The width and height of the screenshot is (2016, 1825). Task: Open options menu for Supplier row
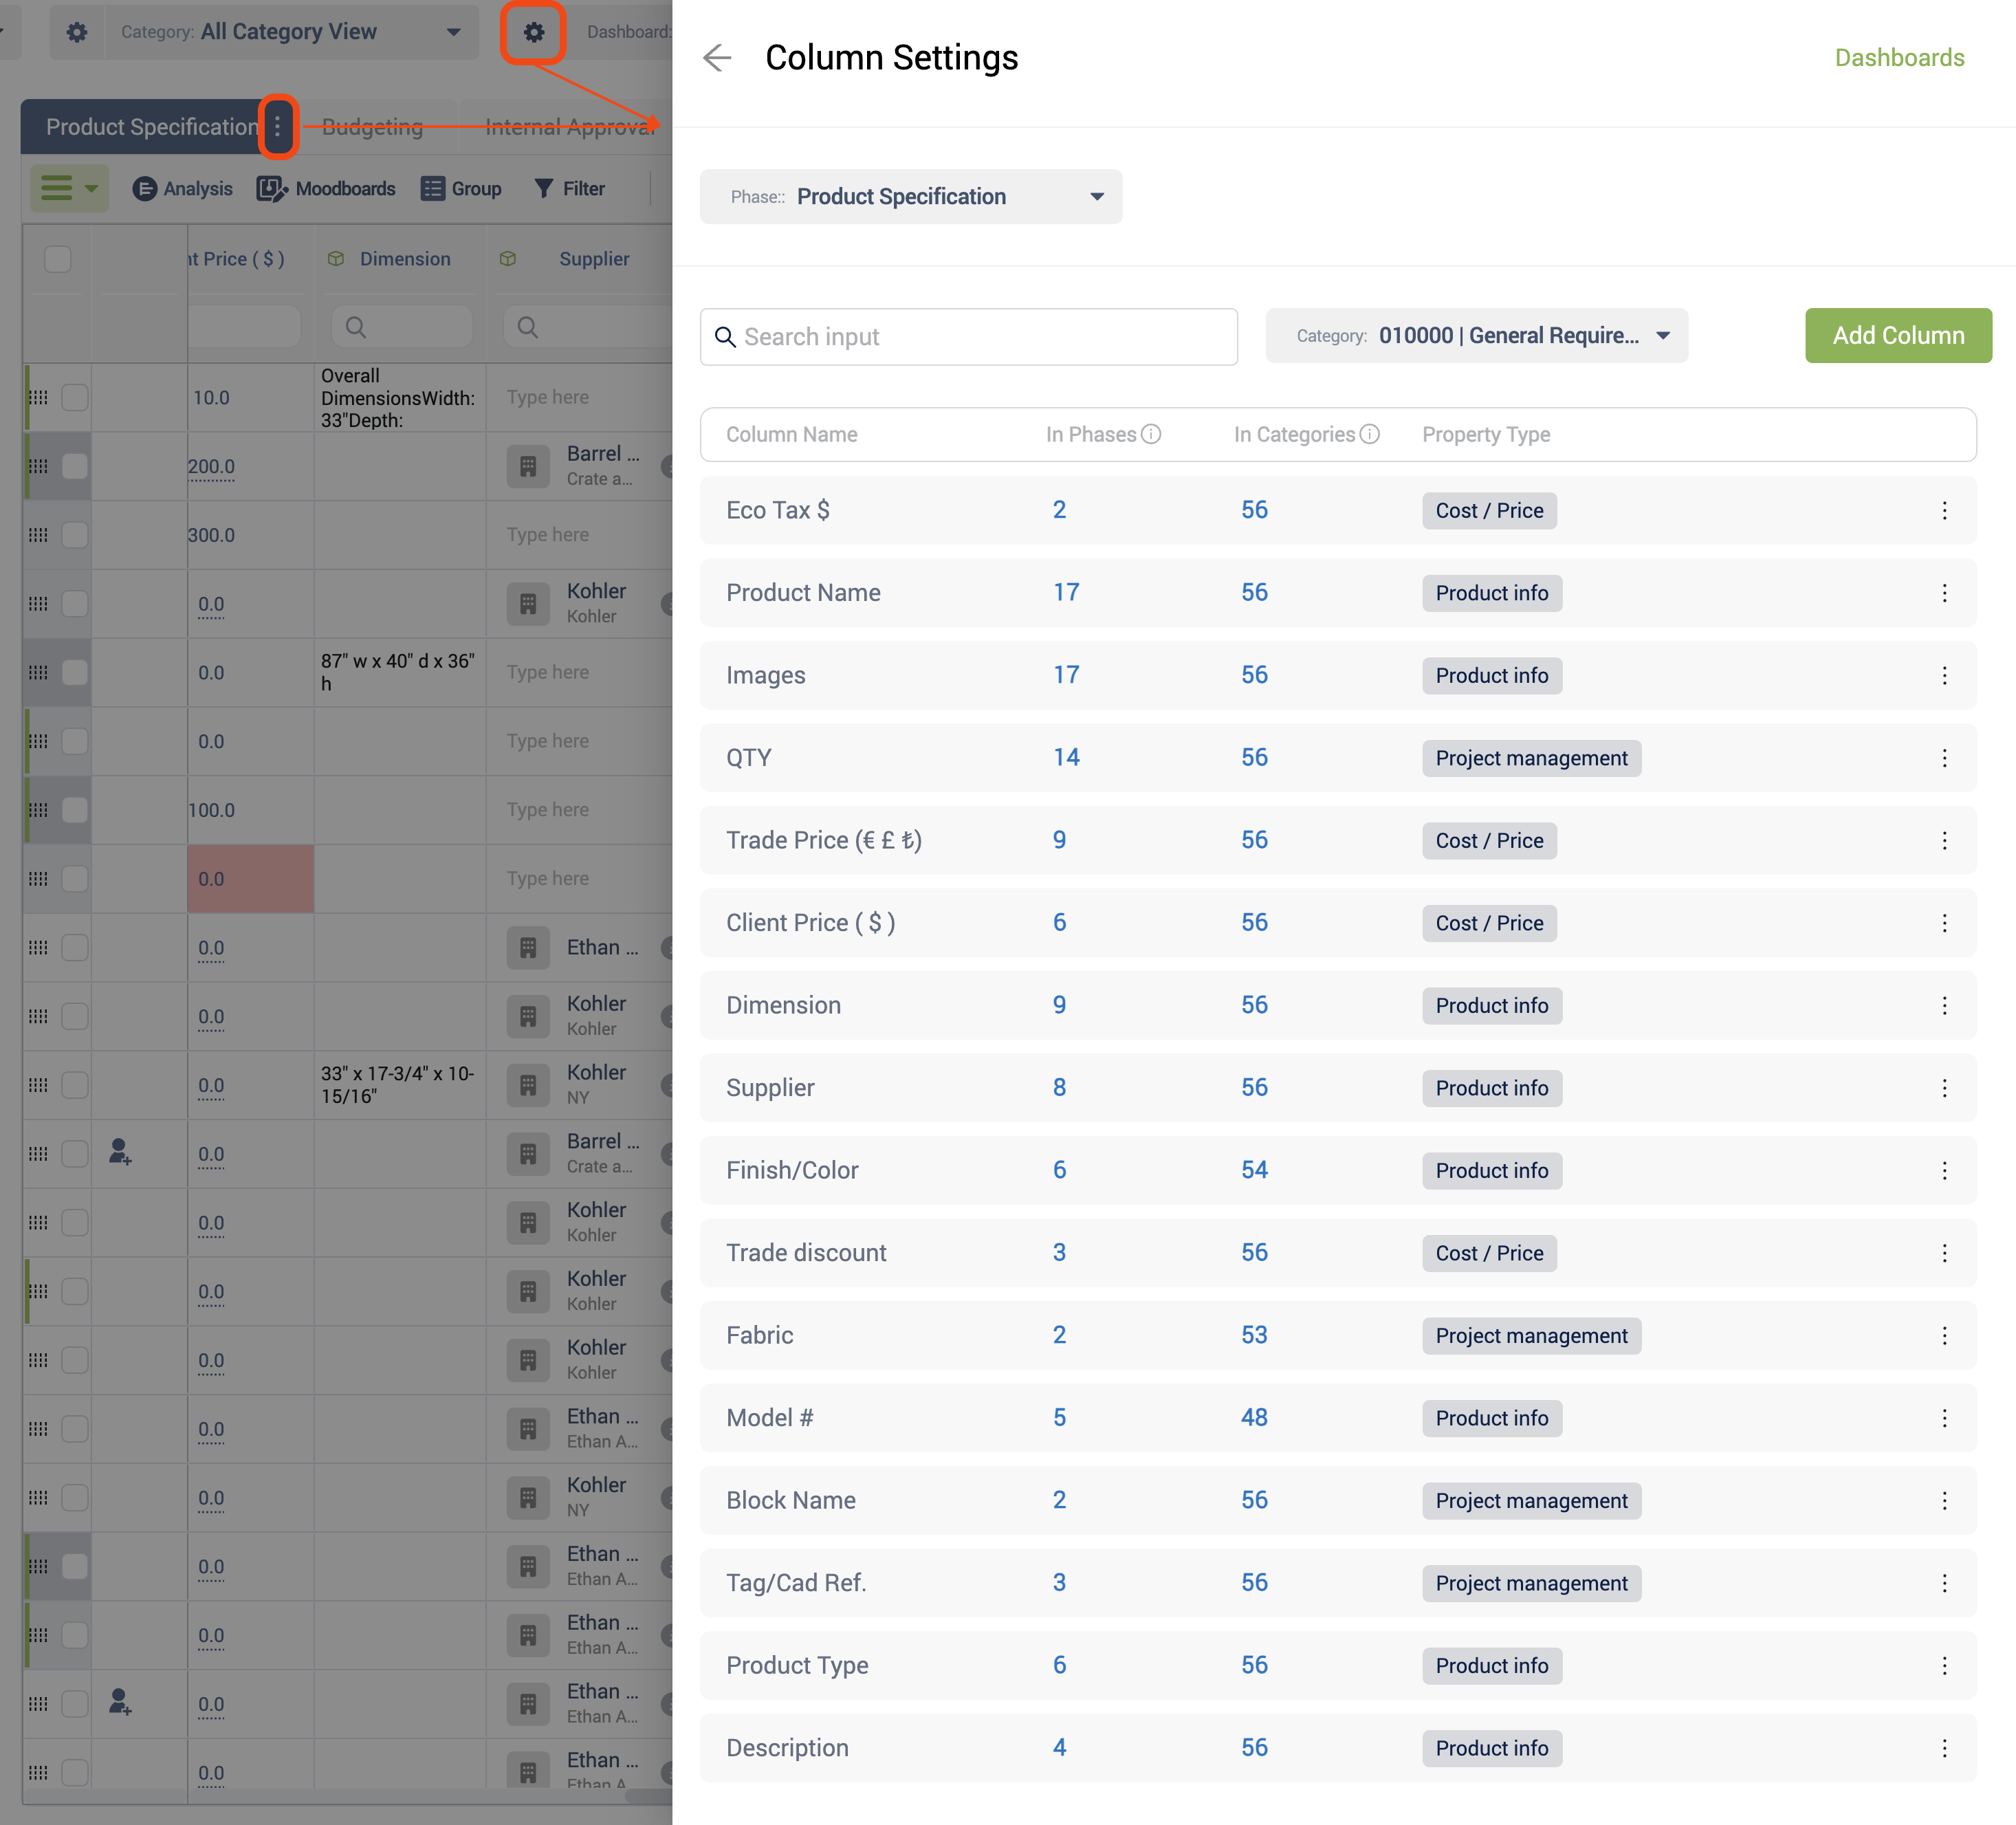click(x=1944, y=1088)
